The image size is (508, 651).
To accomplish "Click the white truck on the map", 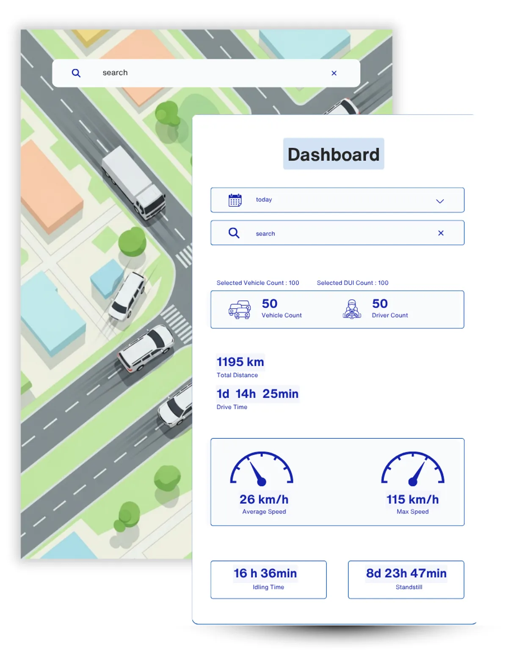I will pyautogui.click(x=134, y=182).
